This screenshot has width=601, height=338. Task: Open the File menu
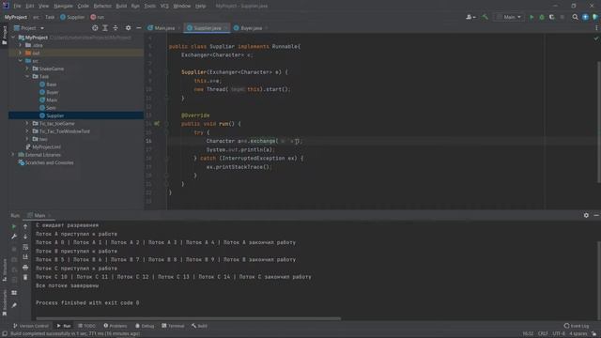17,7
